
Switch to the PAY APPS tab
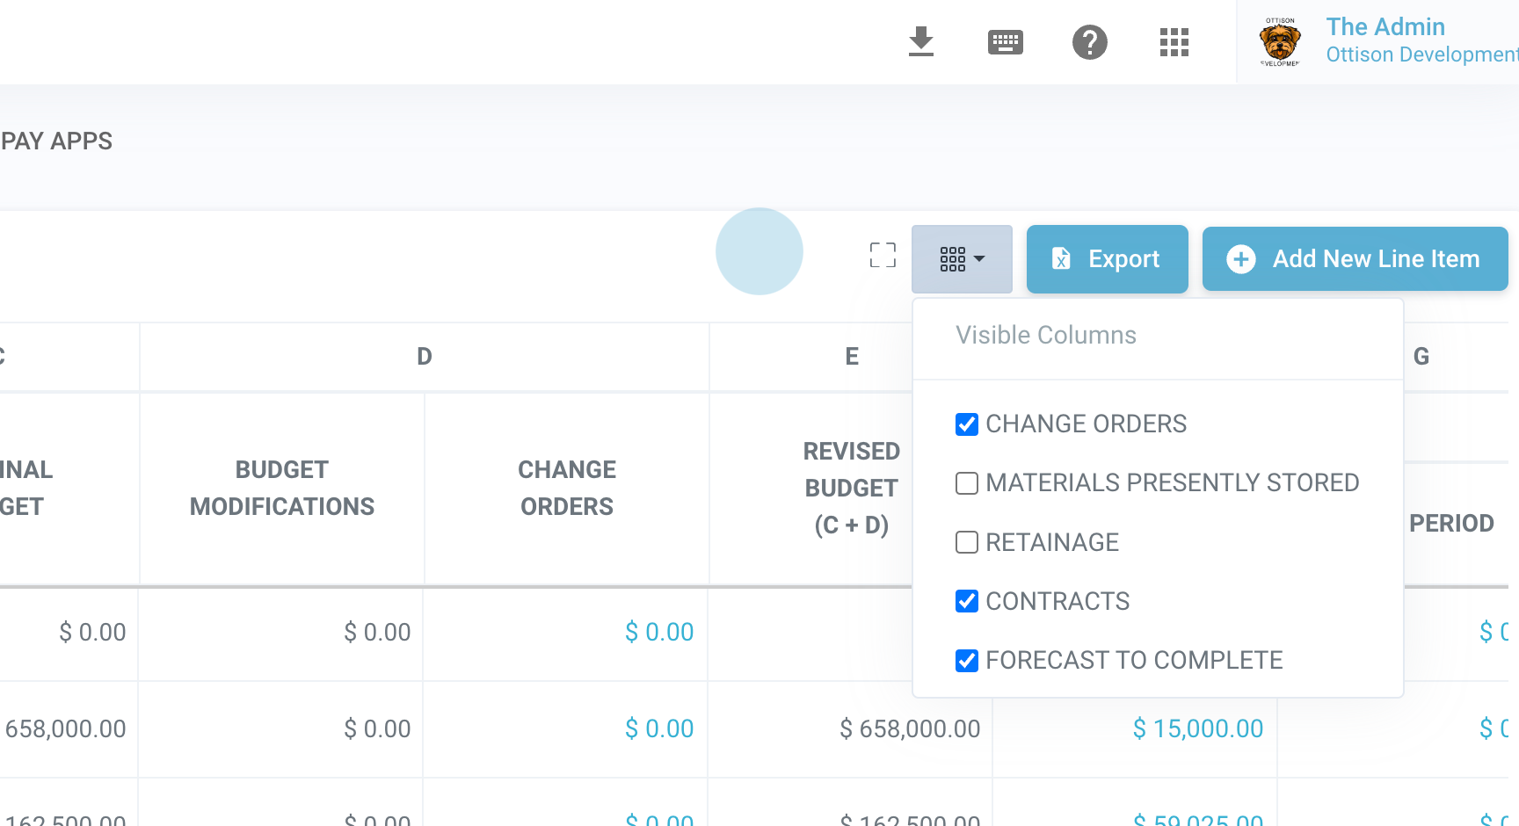pos(56,141)
